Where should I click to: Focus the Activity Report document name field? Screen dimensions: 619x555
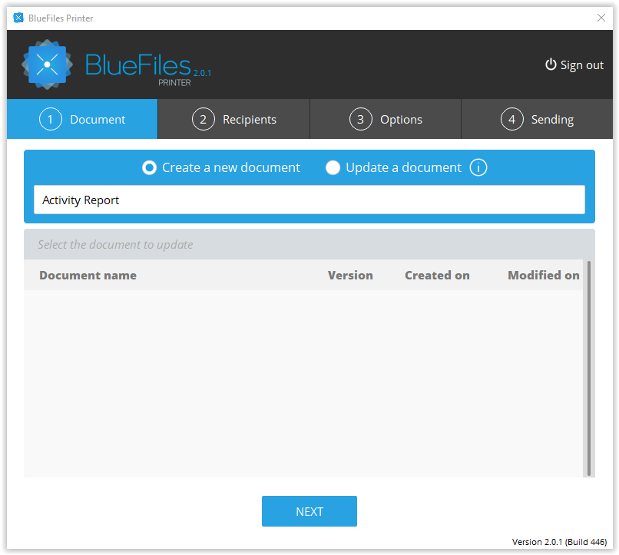pos(309,200)
